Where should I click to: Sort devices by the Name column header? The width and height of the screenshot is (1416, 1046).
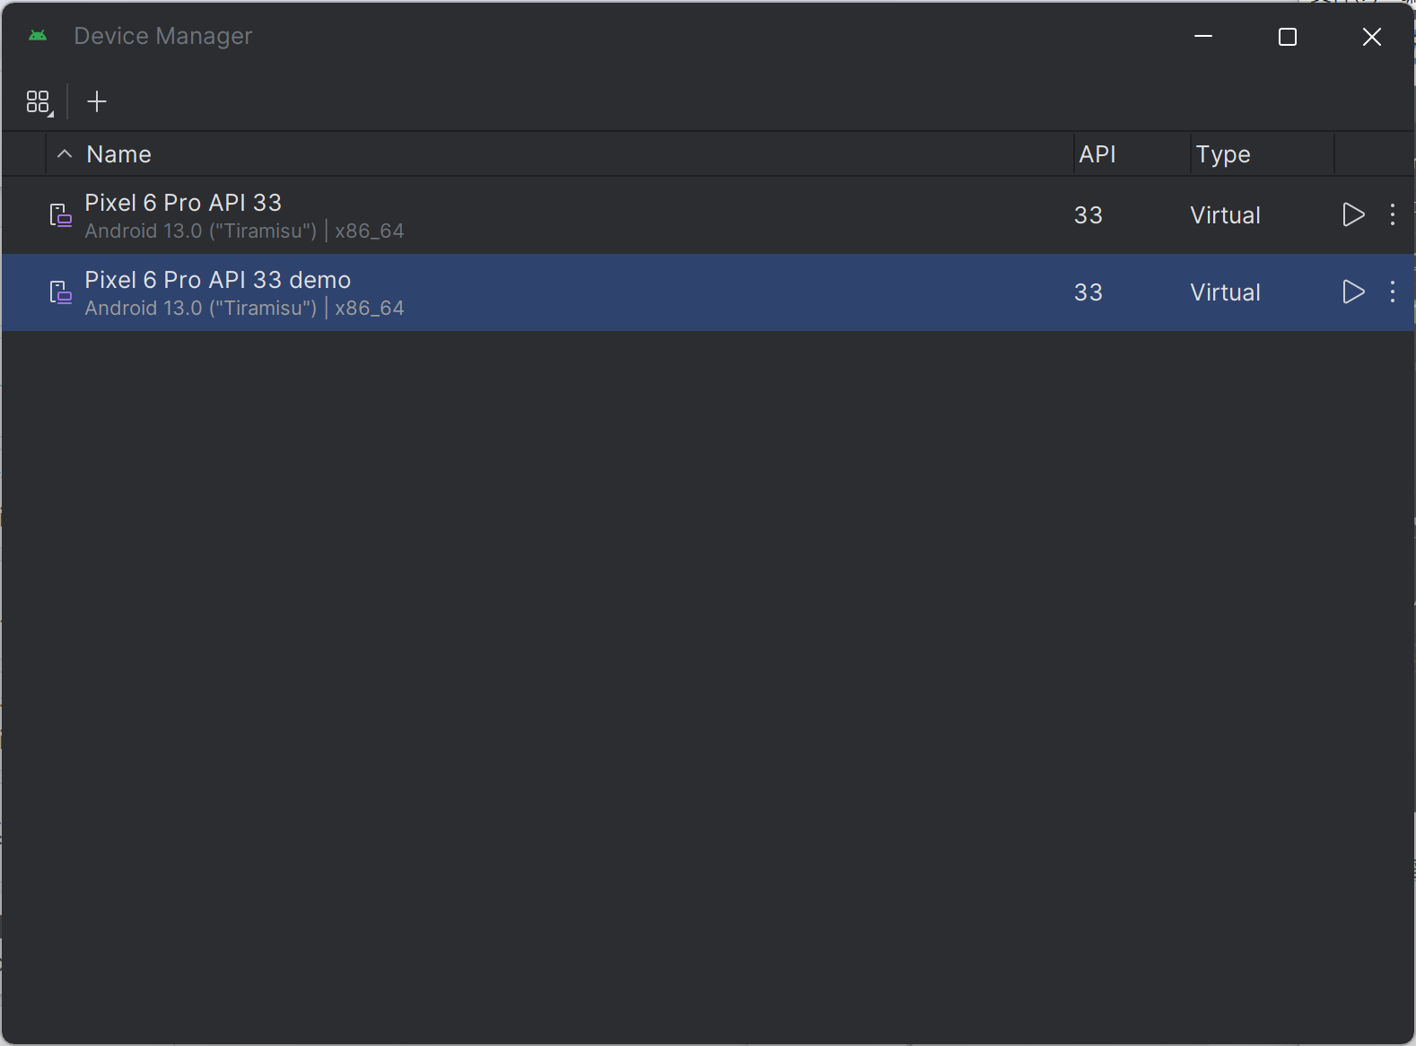pyautogui.click(x=119, y=154)
